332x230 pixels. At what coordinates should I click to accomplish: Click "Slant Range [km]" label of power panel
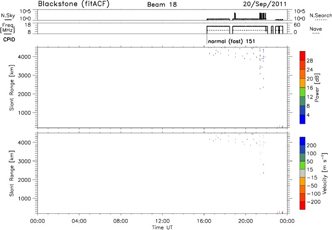point(12,88)
